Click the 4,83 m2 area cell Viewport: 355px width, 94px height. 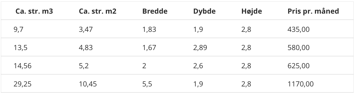pos(86,48)
